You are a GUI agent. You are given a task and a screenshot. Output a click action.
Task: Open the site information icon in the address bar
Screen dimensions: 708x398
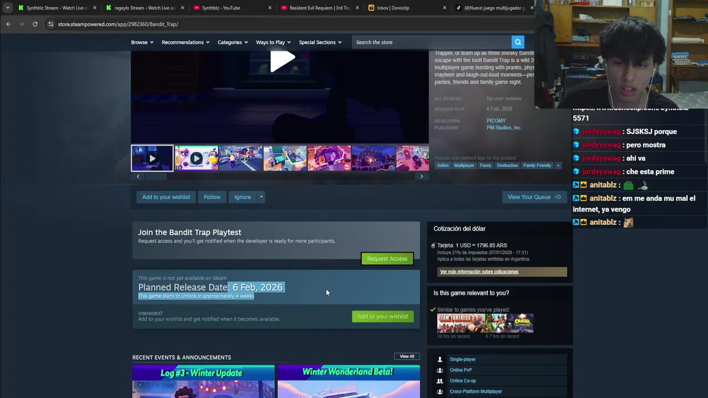(x=50, y=24)
